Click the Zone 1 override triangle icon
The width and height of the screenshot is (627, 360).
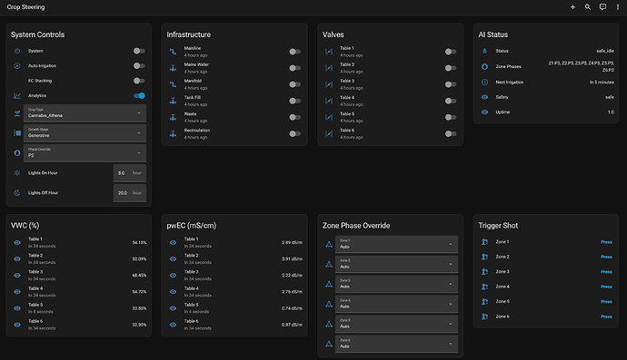(329, 244)
